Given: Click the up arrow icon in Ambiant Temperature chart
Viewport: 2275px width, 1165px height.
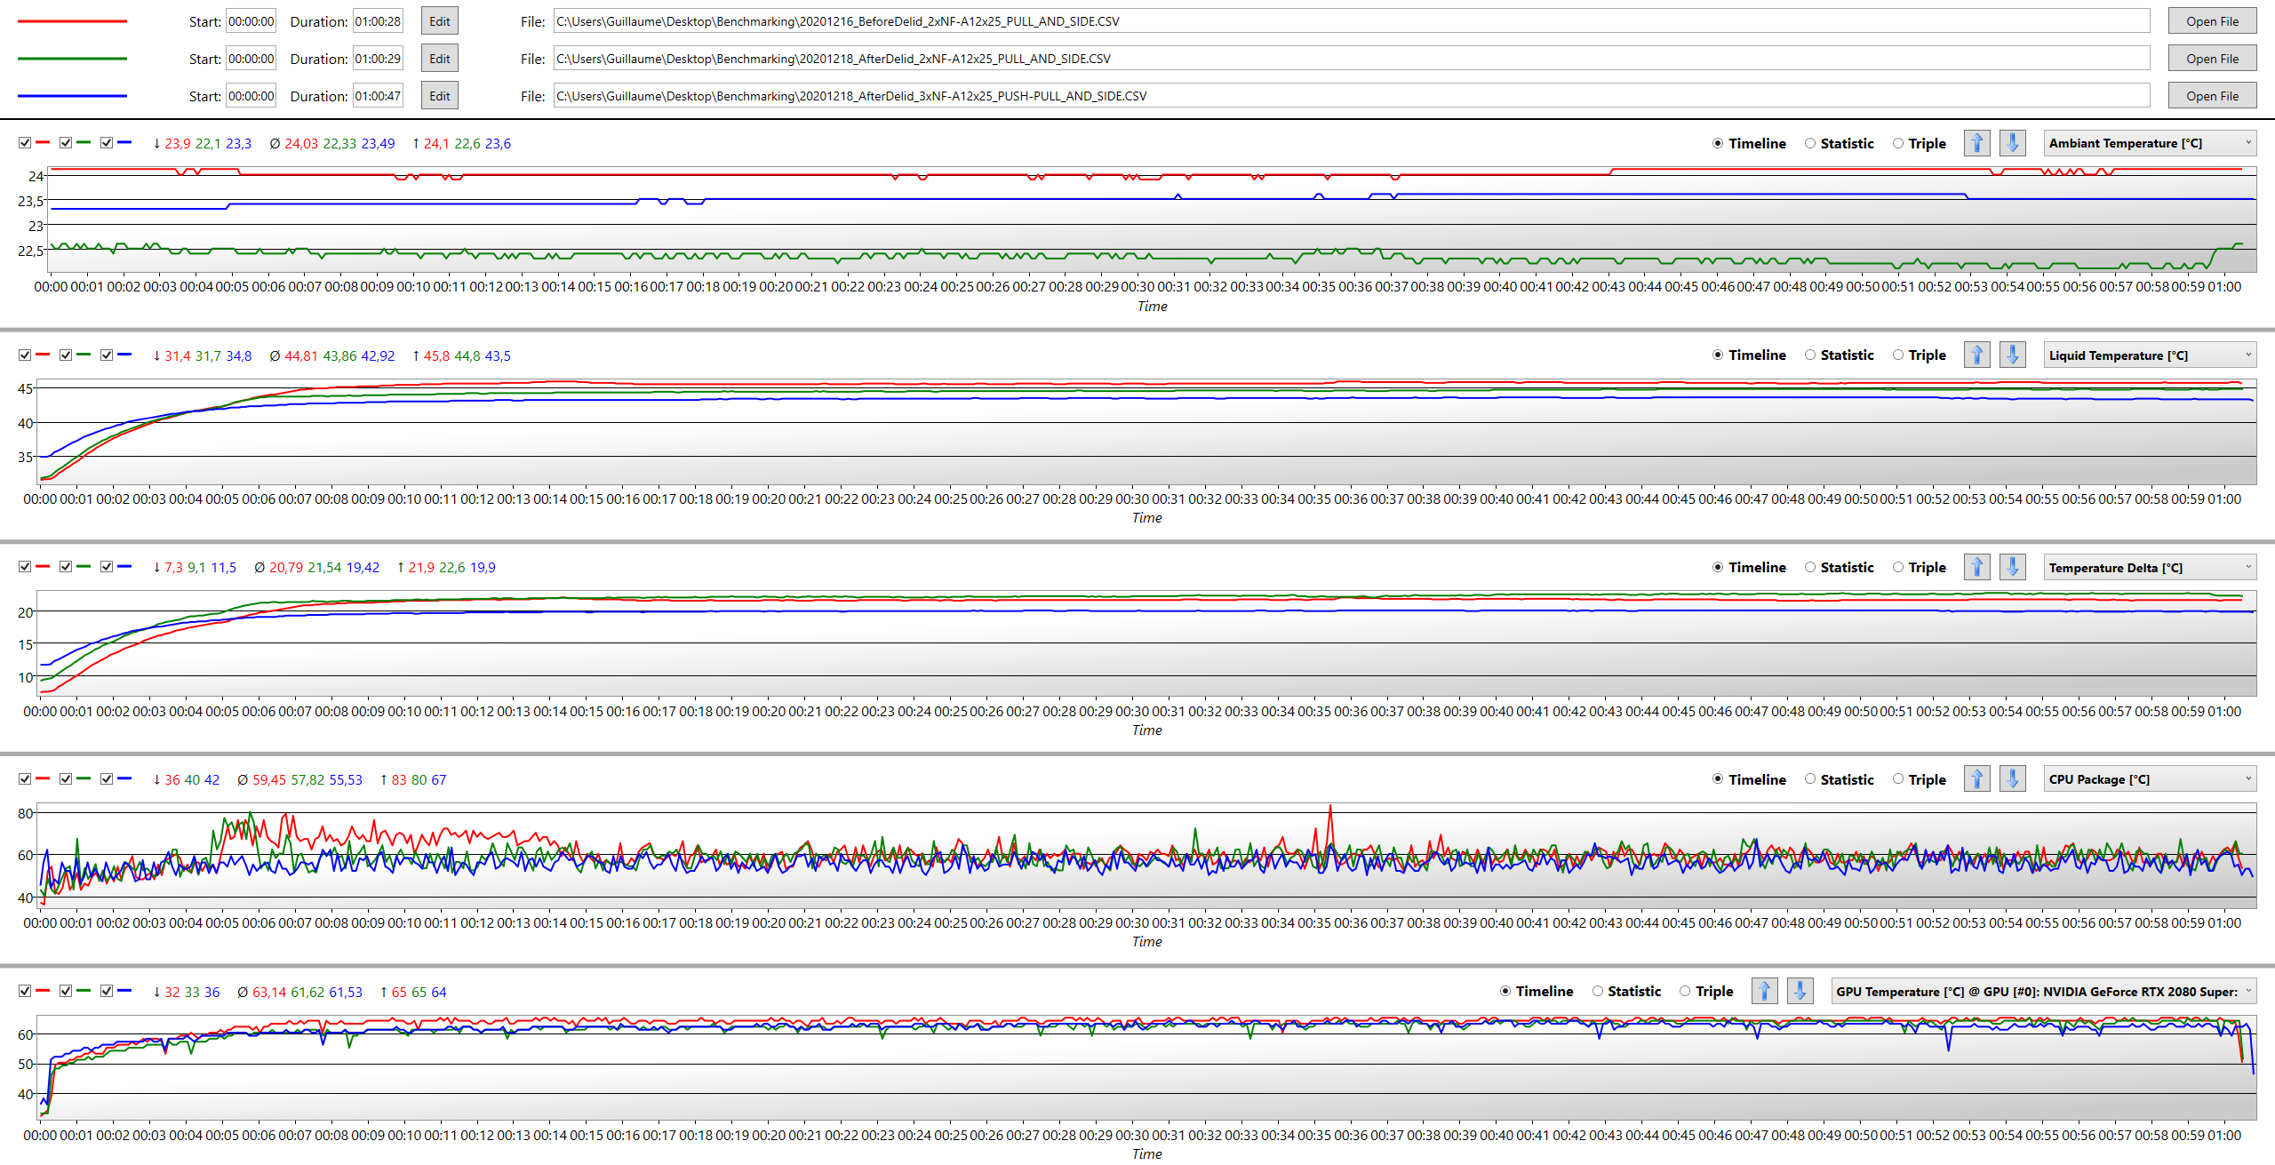Looking at the screenshot, I should (1976, 143).
